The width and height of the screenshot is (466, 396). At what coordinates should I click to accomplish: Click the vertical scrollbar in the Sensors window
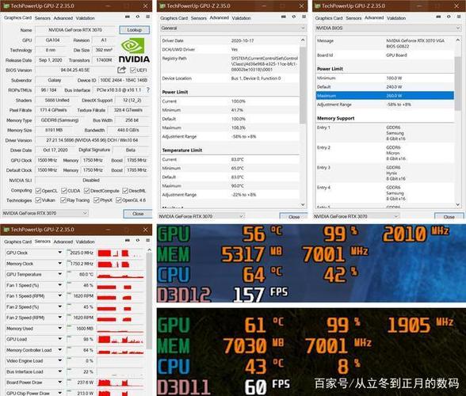pyautogui.click(x=150, y=302)
